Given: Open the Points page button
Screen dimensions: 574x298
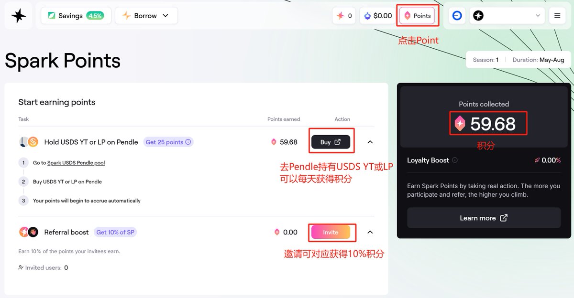Looking at the screenshot, I should [x=417, y=16].
